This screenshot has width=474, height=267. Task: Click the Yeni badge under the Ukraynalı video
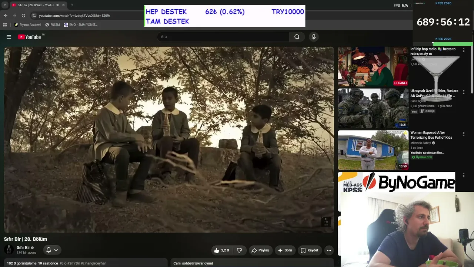pos(414,111)
